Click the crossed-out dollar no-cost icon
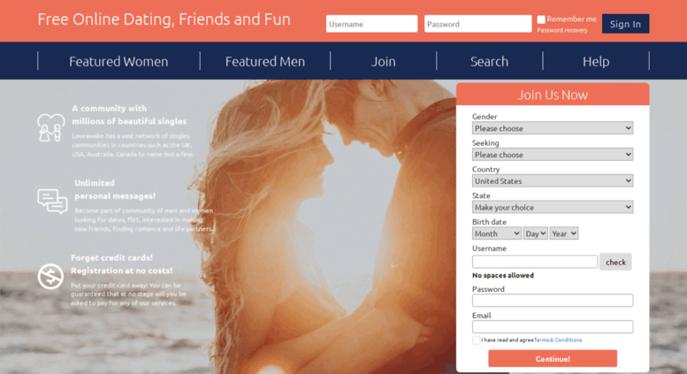Image resolution: width=687 pixels, height=374 pixels. pyautogui.click(x=50, y=277)
